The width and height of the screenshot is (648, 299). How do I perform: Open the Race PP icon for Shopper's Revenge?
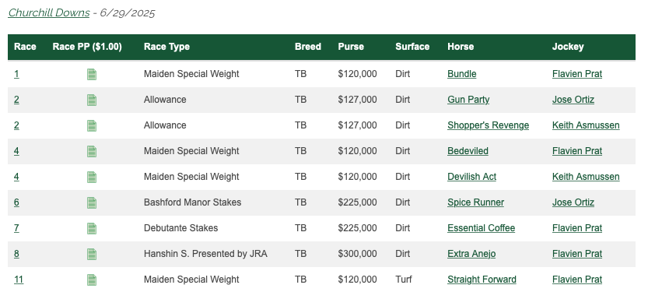pos(92,125)
